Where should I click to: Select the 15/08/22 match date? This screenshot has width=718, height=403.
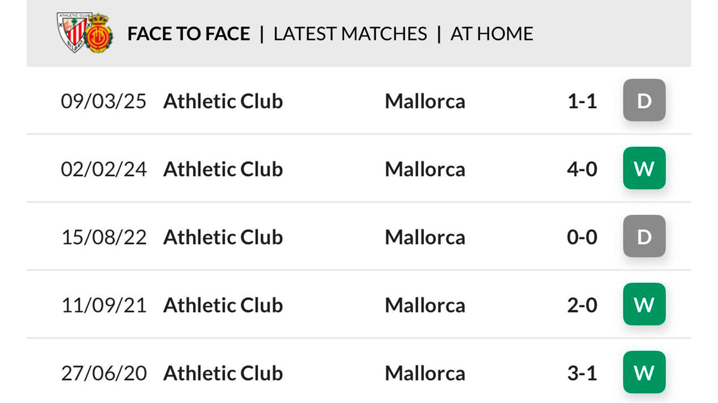(x=104, y=237)
